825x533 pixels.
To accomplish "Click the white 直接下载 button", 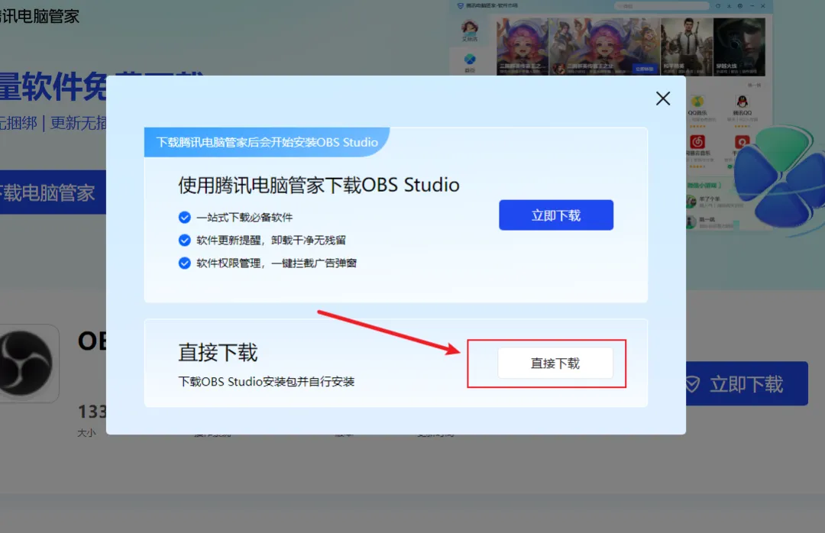I will (x=555, y=363).
